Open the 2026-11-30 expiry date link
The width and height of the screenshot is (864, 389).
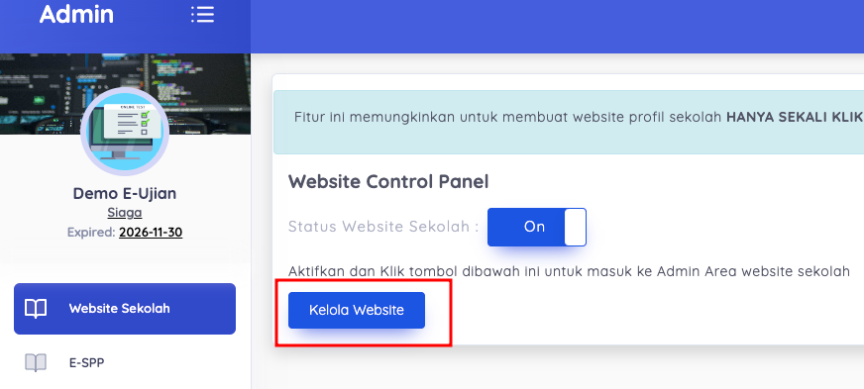[151, 233]
